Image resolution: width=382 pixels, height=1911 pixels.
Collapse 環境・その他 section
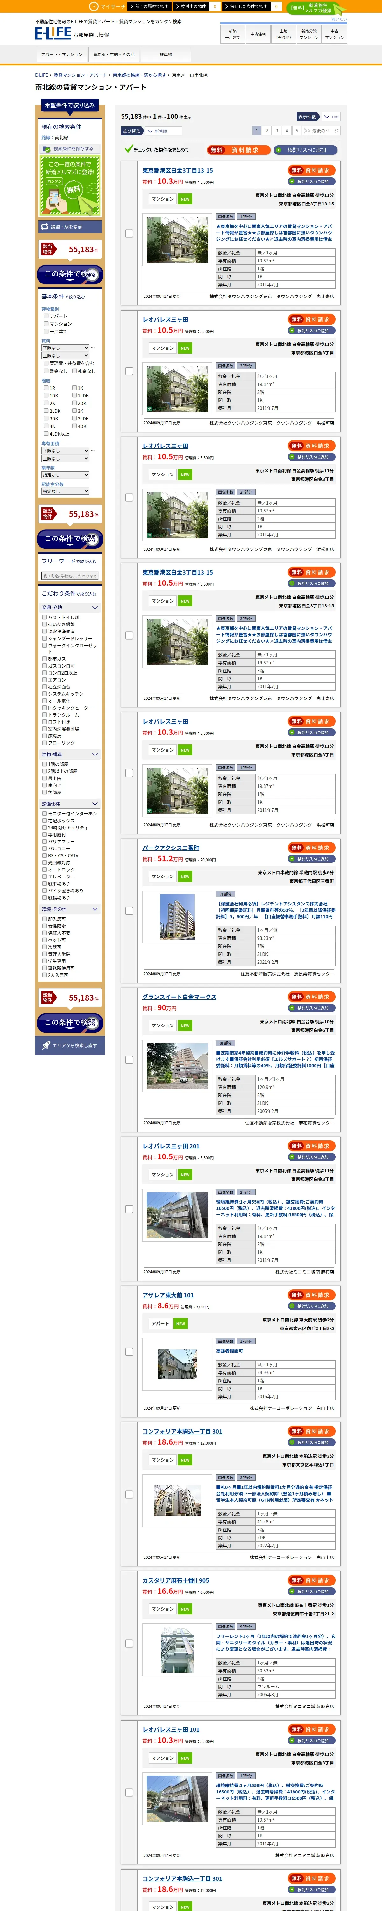[70, 909]
